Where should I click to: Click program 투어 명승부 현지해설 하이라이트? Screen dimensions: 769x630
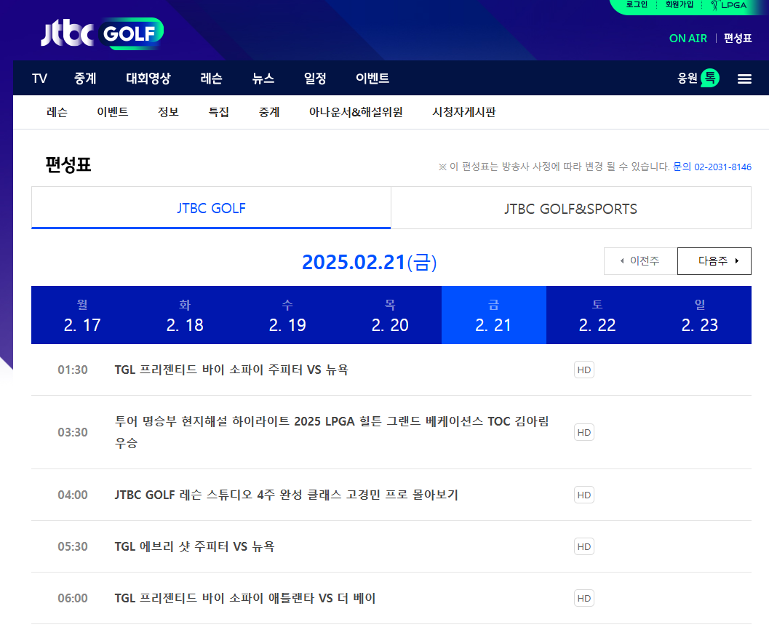[332, 432]
